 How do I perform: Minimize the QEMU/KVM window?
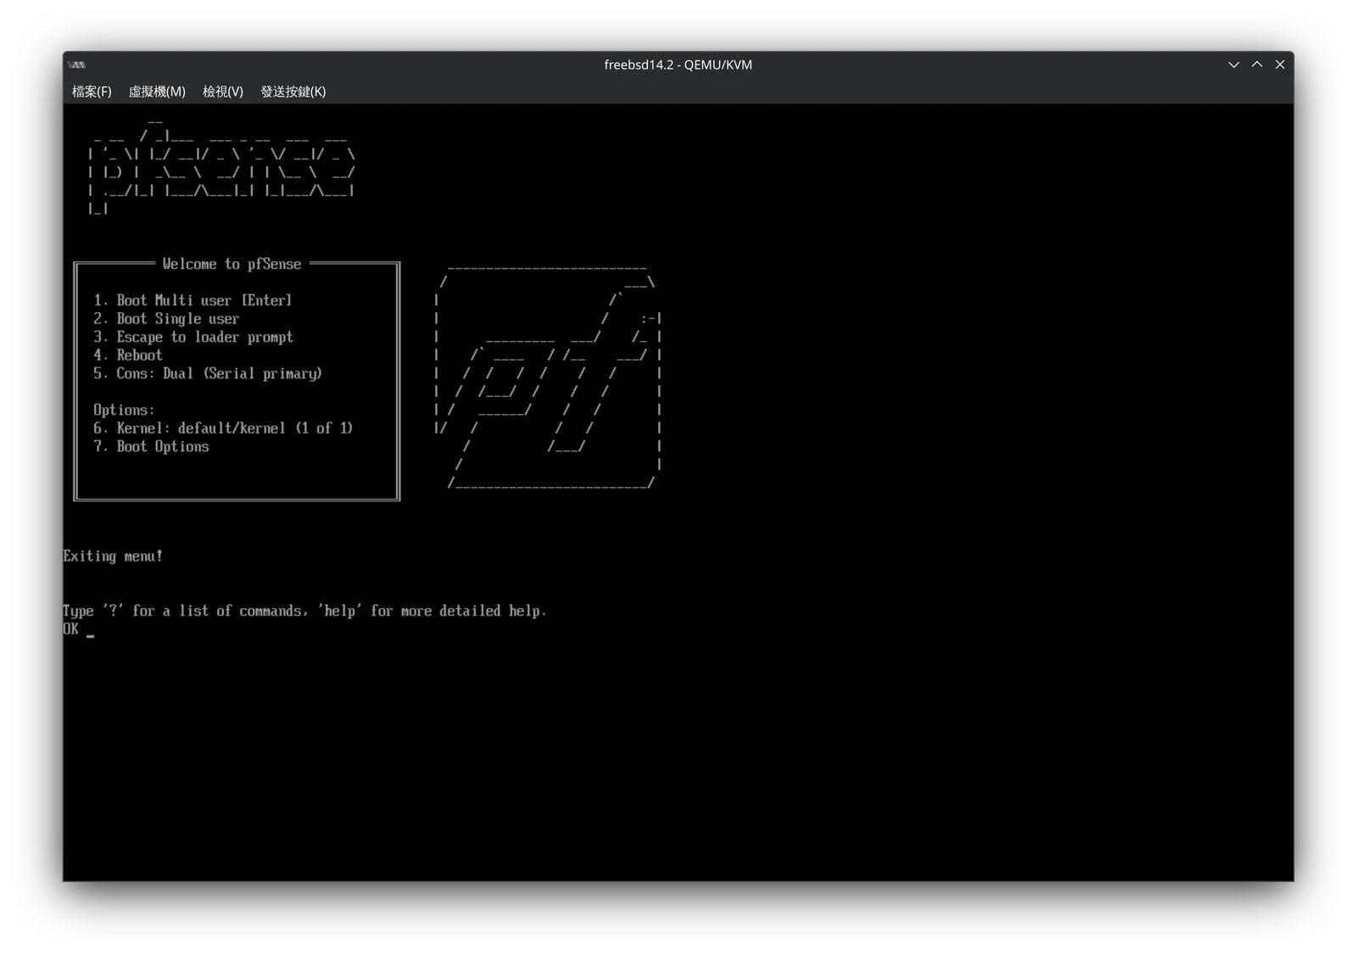(1234, 64)
